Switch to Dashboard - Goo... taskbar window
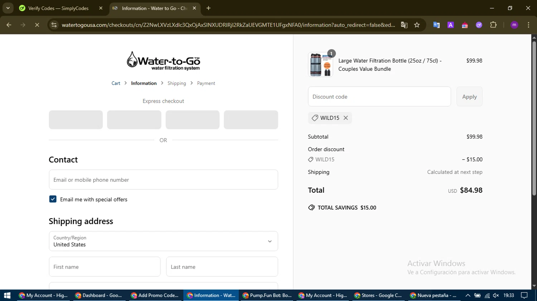 click(99, 295)
